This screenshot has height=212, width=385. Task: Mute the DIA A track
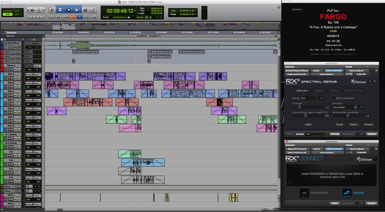12,78
